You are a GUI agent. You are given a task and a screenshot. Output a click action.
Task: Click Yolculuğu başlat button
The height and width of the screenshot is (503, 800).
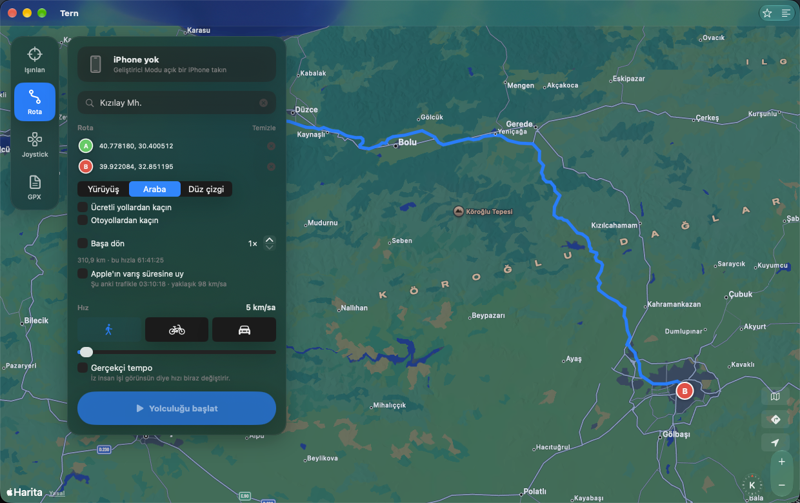pyautogui.click(x=177, y=408)
